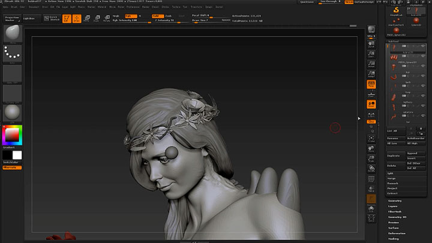Toggle the Rgb paint channel button
Image resolution: width=432 pixels, height=243 pixels.
click(131, 16)
